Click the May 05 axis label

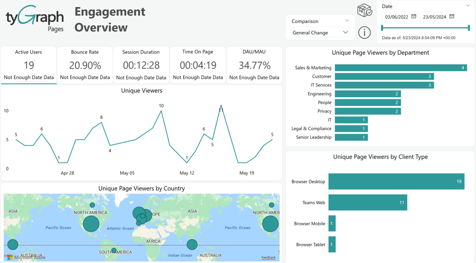pyautogui.click(x=127, y=173)
